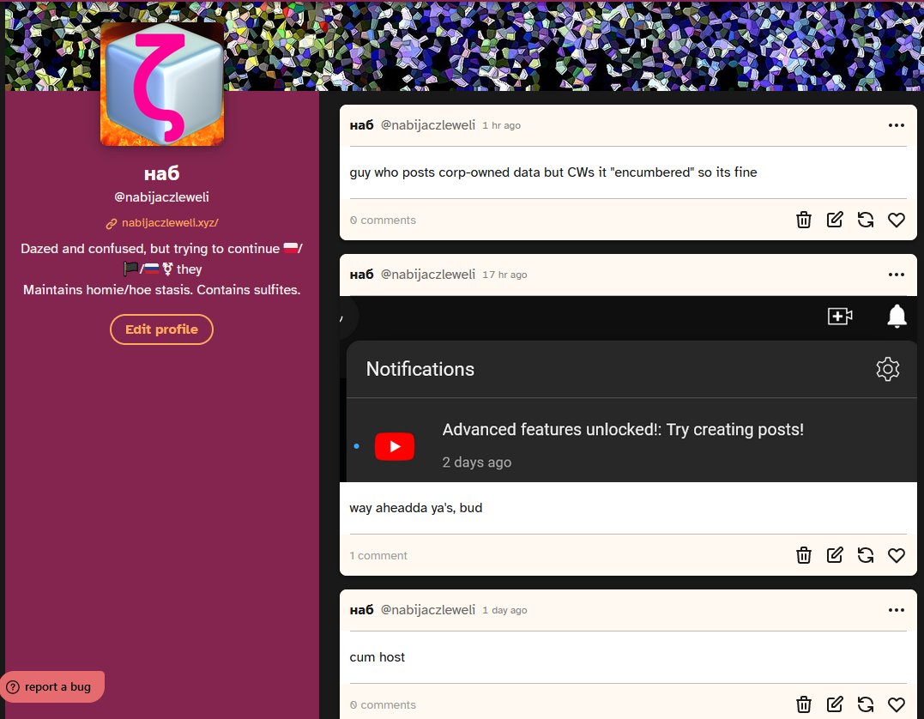Click the report a bug button

[51, 686]
